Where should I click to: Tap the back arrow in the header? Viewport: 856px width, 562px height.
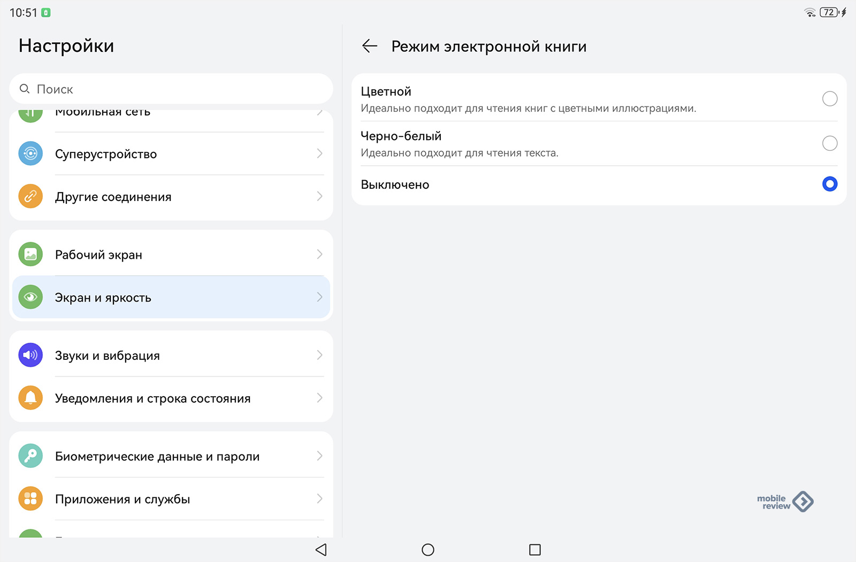[x=369, y=47]
